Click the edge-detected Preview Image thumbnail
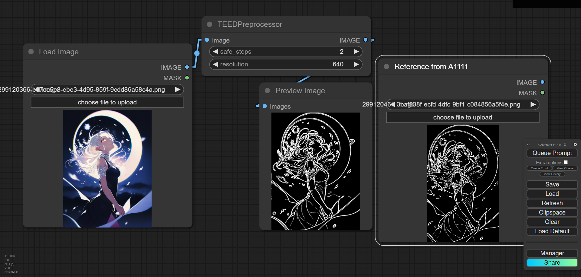581x277 pixels. (315, 171)
